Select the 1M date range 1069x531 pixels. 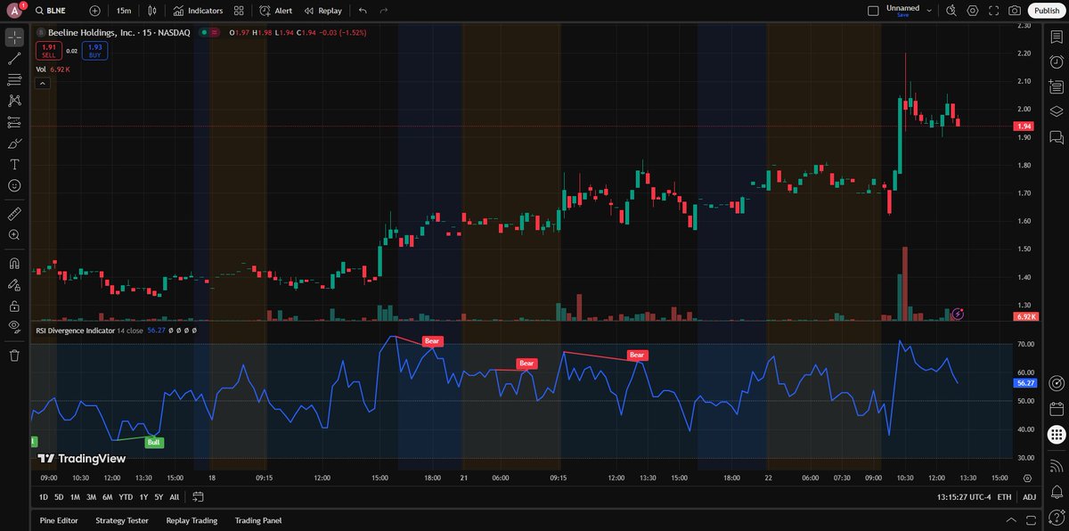pos(75,496)
